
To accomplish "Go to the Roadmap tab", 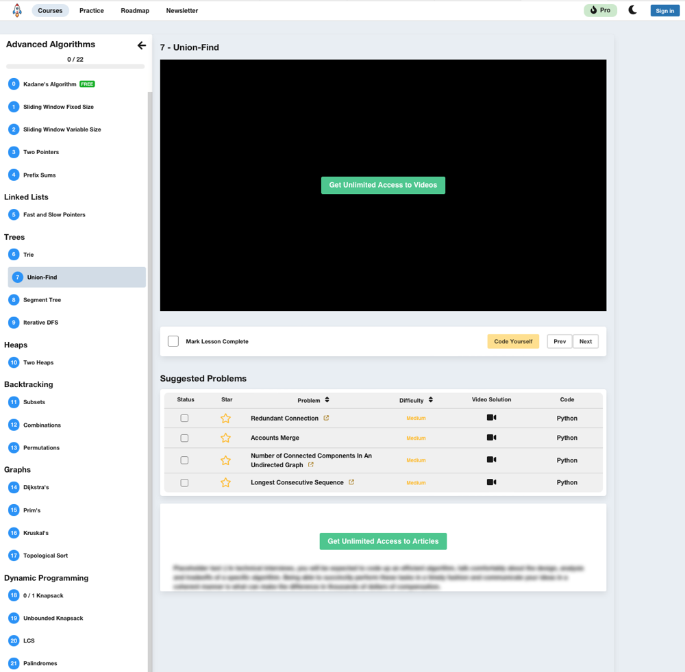I will (135, 11).
